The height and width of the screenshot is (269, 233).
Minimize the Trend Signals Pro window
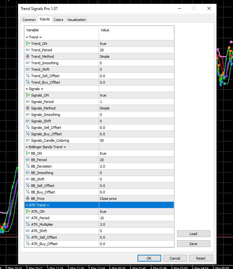point(180,8)
